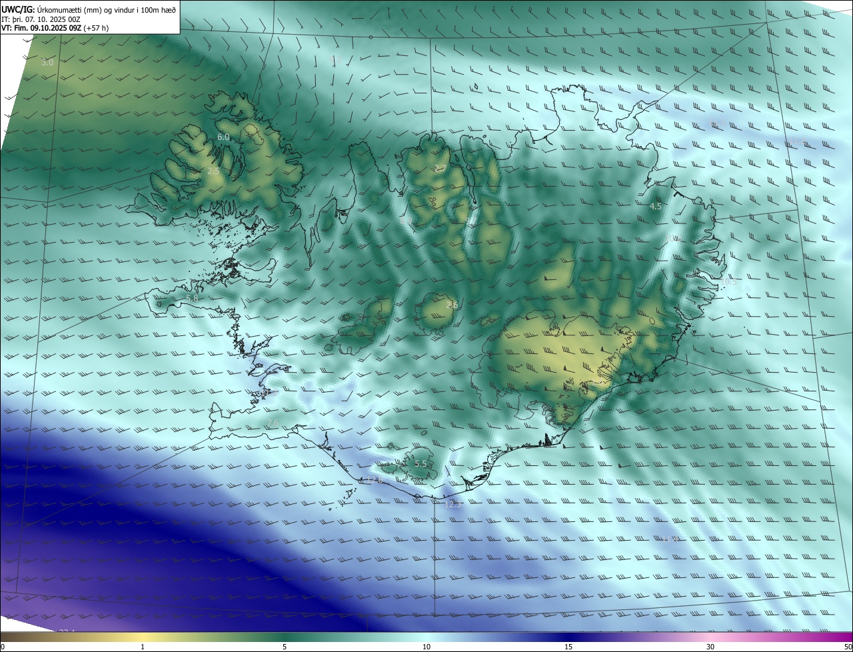Click the '2.6' value over the central glacier
Image resolution: width=853 pixels, height=652 pixels.
[452, 305]
